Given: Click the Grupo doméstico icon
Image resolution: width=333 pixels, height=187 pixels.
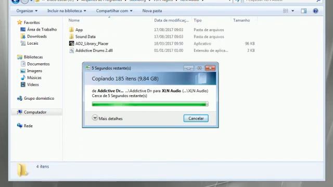Looking at the screenshot, I should tap(20, 98).
